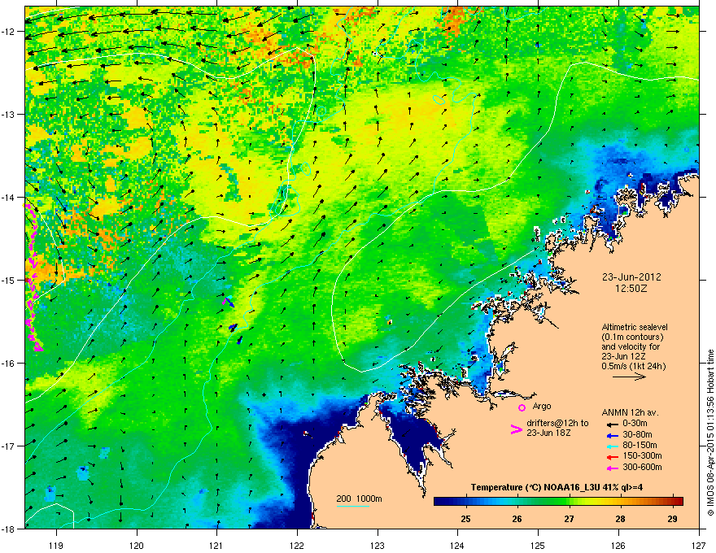The image size is (716, 553).
Task: Click the latitude axis label '-15'
Action: click(x=9, y=280)
